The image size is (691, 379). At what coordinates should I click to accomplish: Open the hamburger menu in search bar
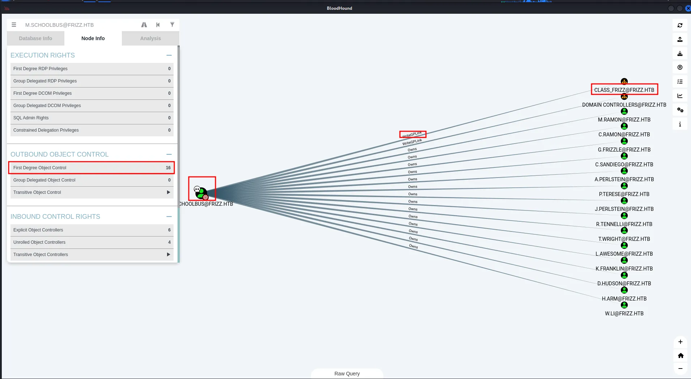click(14, 25)
